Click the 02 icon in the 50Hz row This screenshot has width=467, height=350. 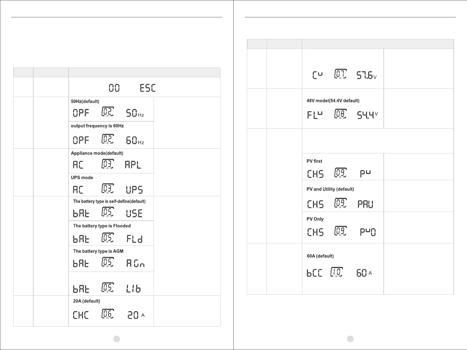pos(108,112)
